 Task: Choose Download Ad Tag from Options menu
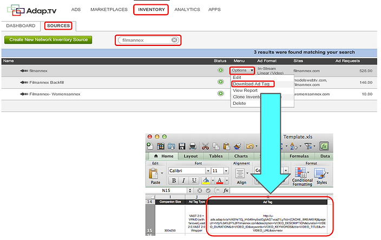251,84
